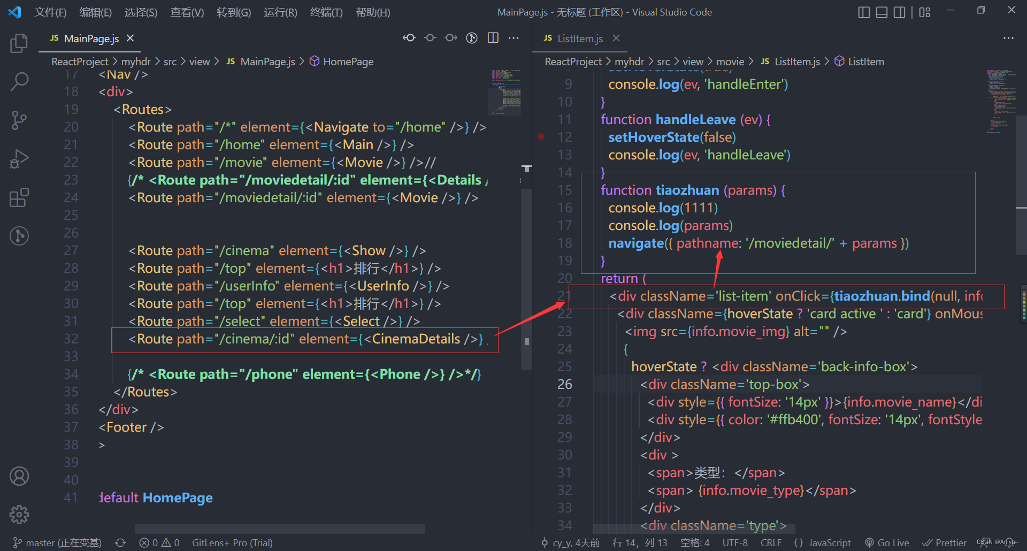Screen dimensions: 1027x551
Task: Open the Extensions view
Action: pos(19,197)
